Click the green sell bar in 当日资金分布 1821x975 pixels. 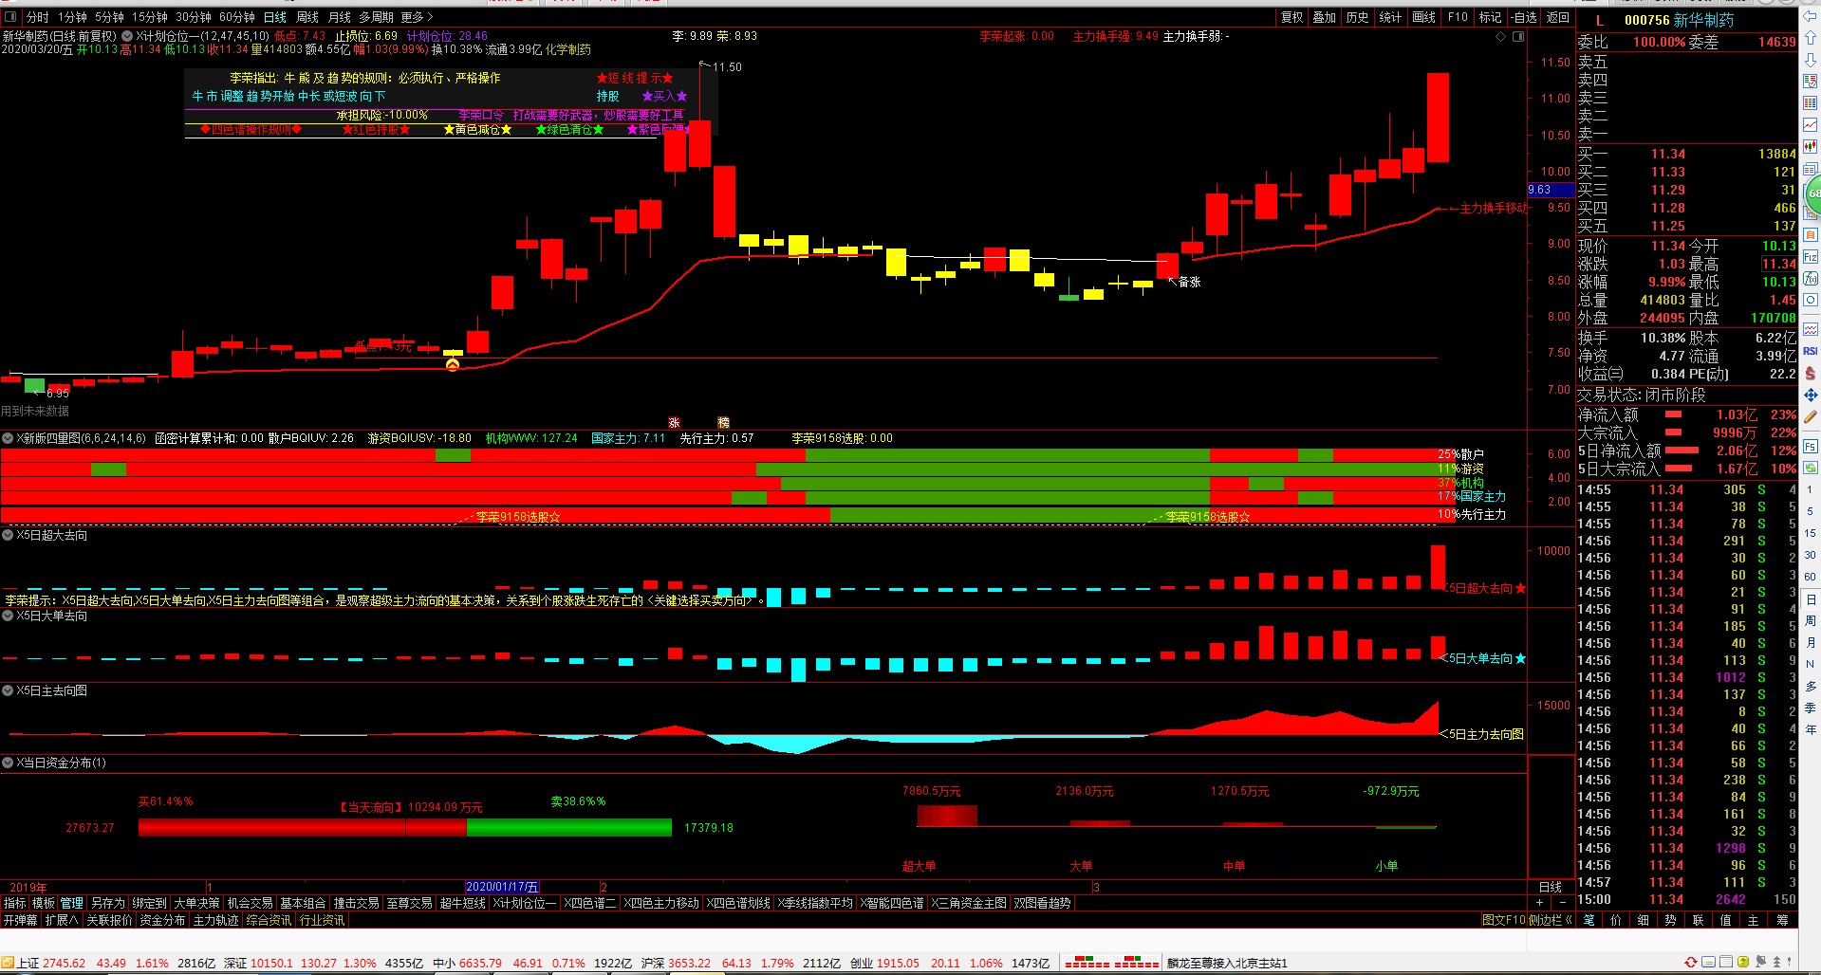click(x=569, y=828)
